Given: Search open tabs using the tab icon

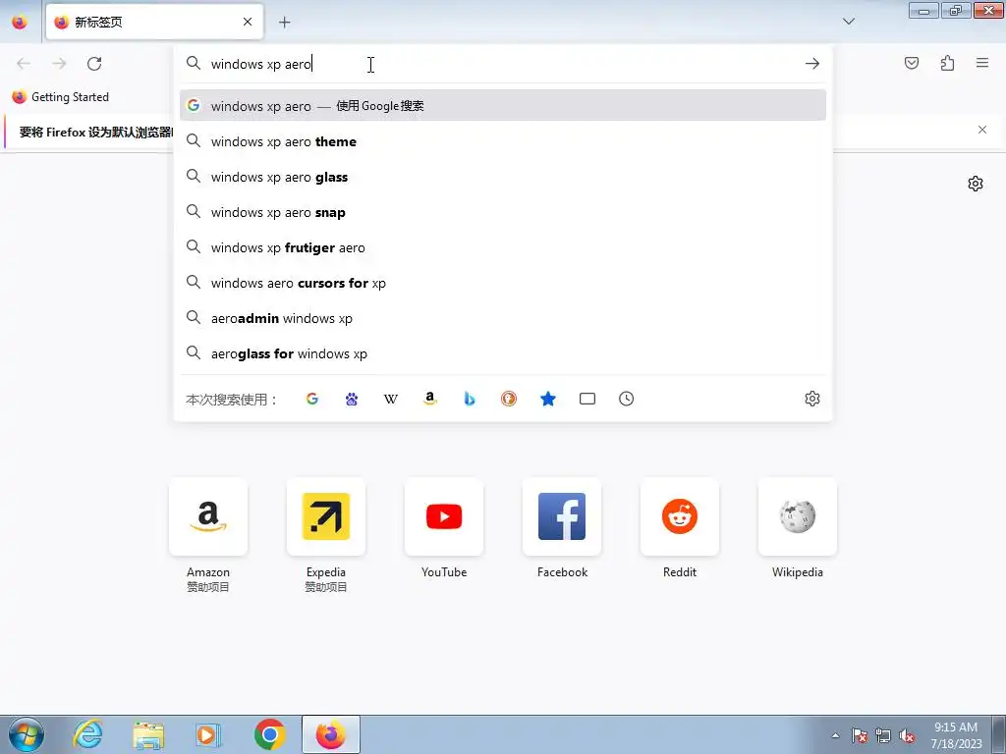Looking at the screenshot, I should (587, 399).
